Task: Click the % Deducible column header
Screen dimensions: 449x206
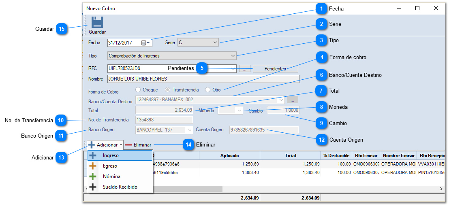Action: 336,155
